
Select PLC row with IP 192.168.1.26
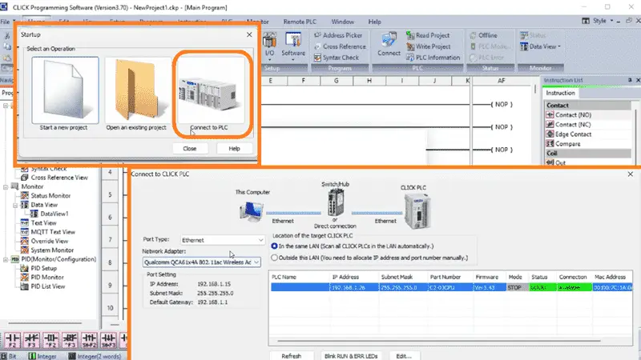[451, 288]
